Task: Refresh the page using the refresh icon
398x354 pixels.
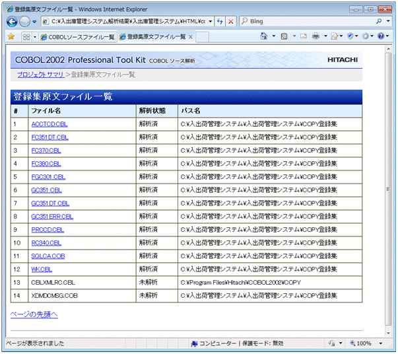Action: pos(220,21)
